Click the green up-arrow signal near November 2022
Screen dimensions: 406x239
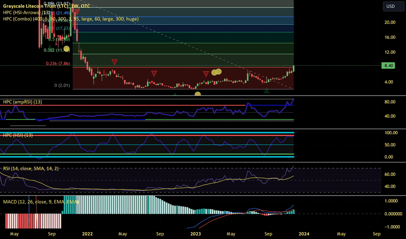[175, 94]
